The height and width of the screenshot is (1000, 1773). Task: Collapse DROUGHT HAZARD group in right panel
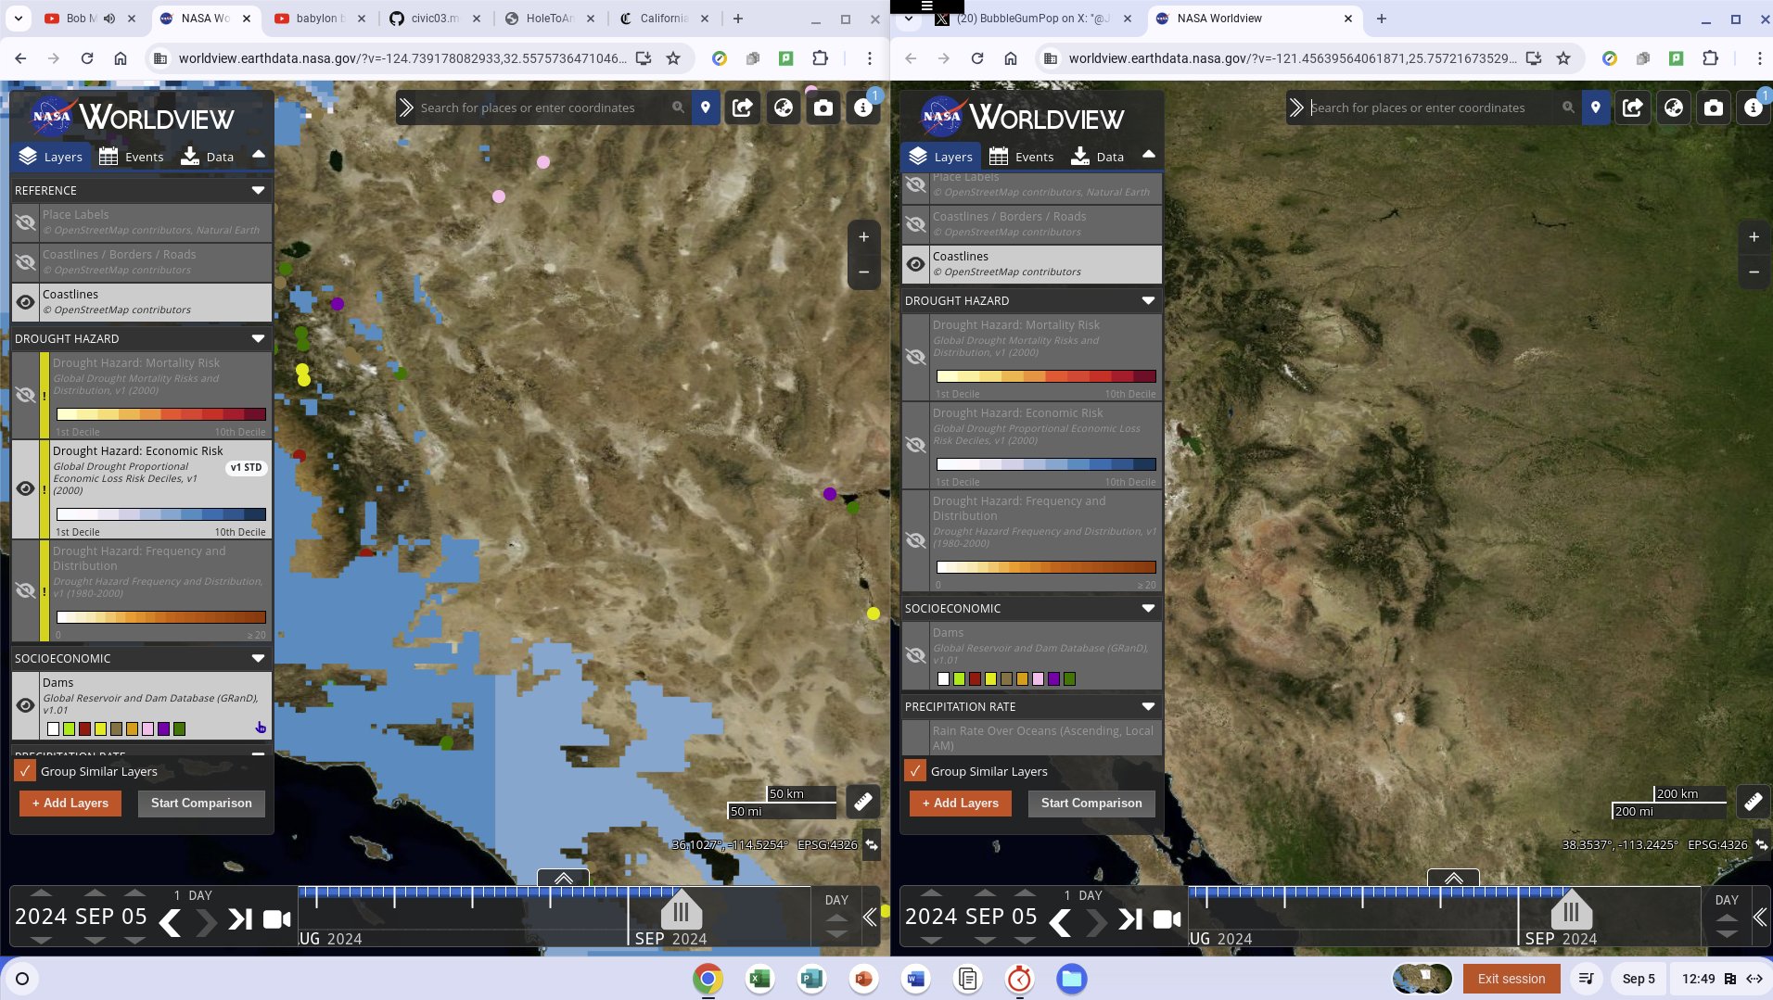coord(1149,301)
